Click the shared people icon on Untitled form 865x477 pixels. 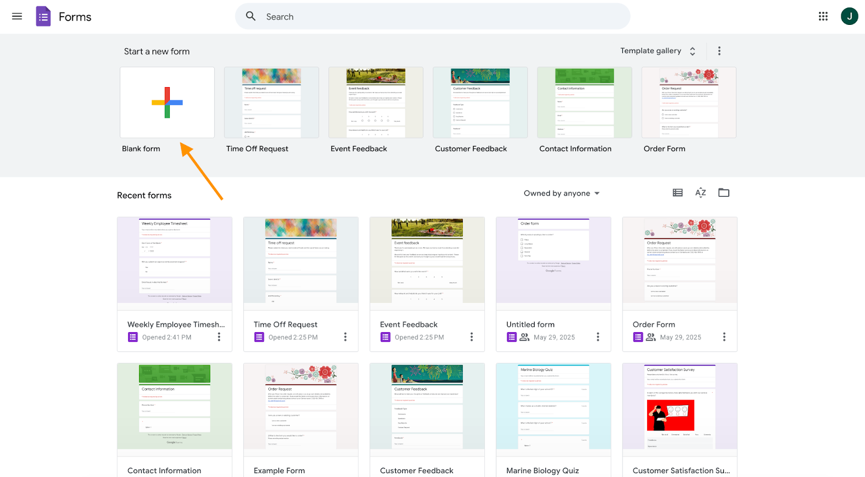pyautogui.click(x=524, y=337)
